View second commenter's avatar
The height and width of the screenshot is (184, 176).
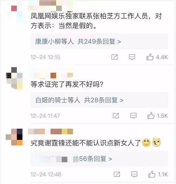click(x=14, y=78)
